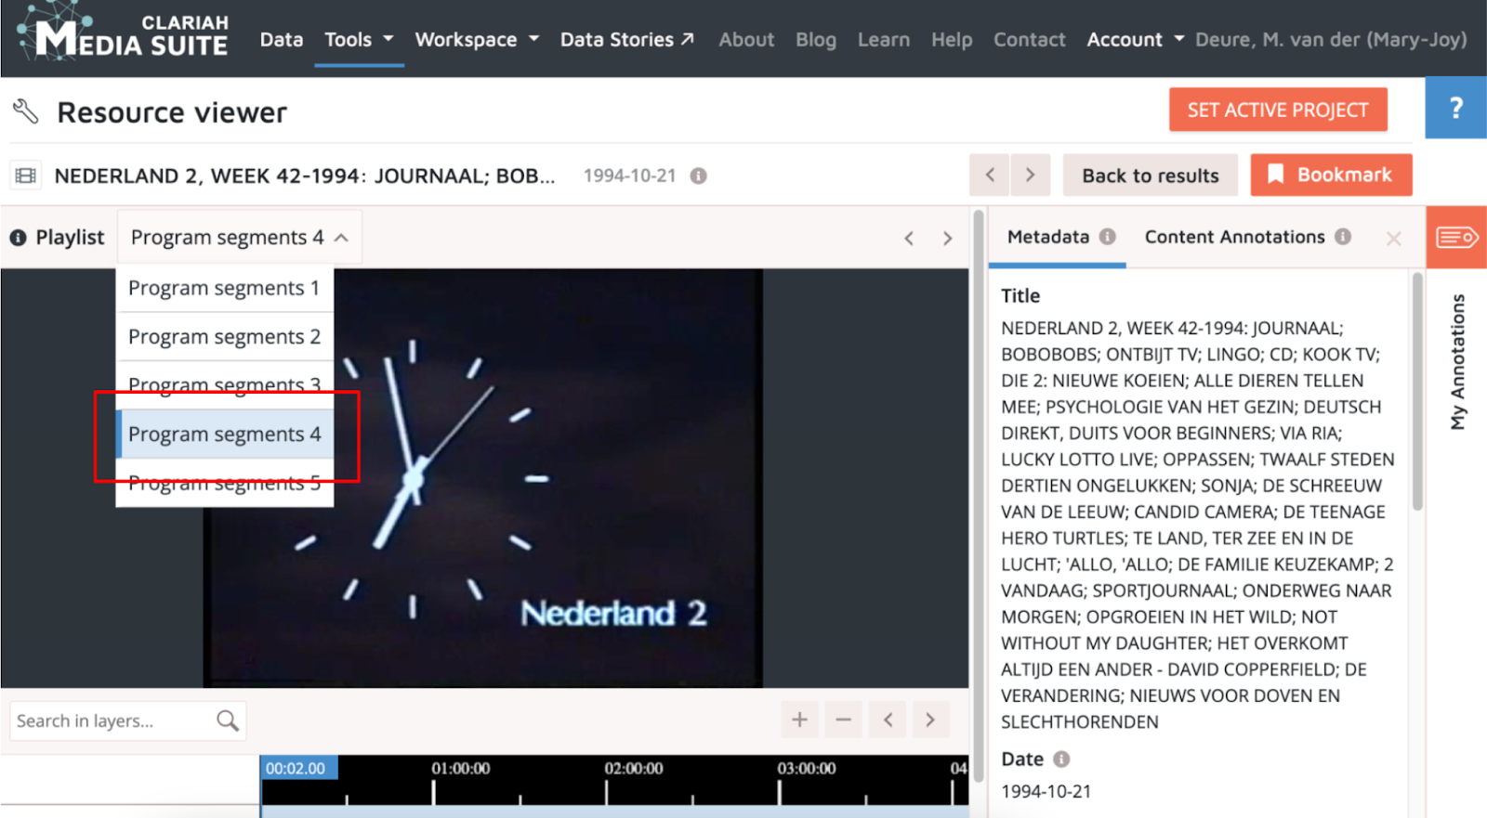
Task: Select Program segments 5 option
Action: pos(224,483)
